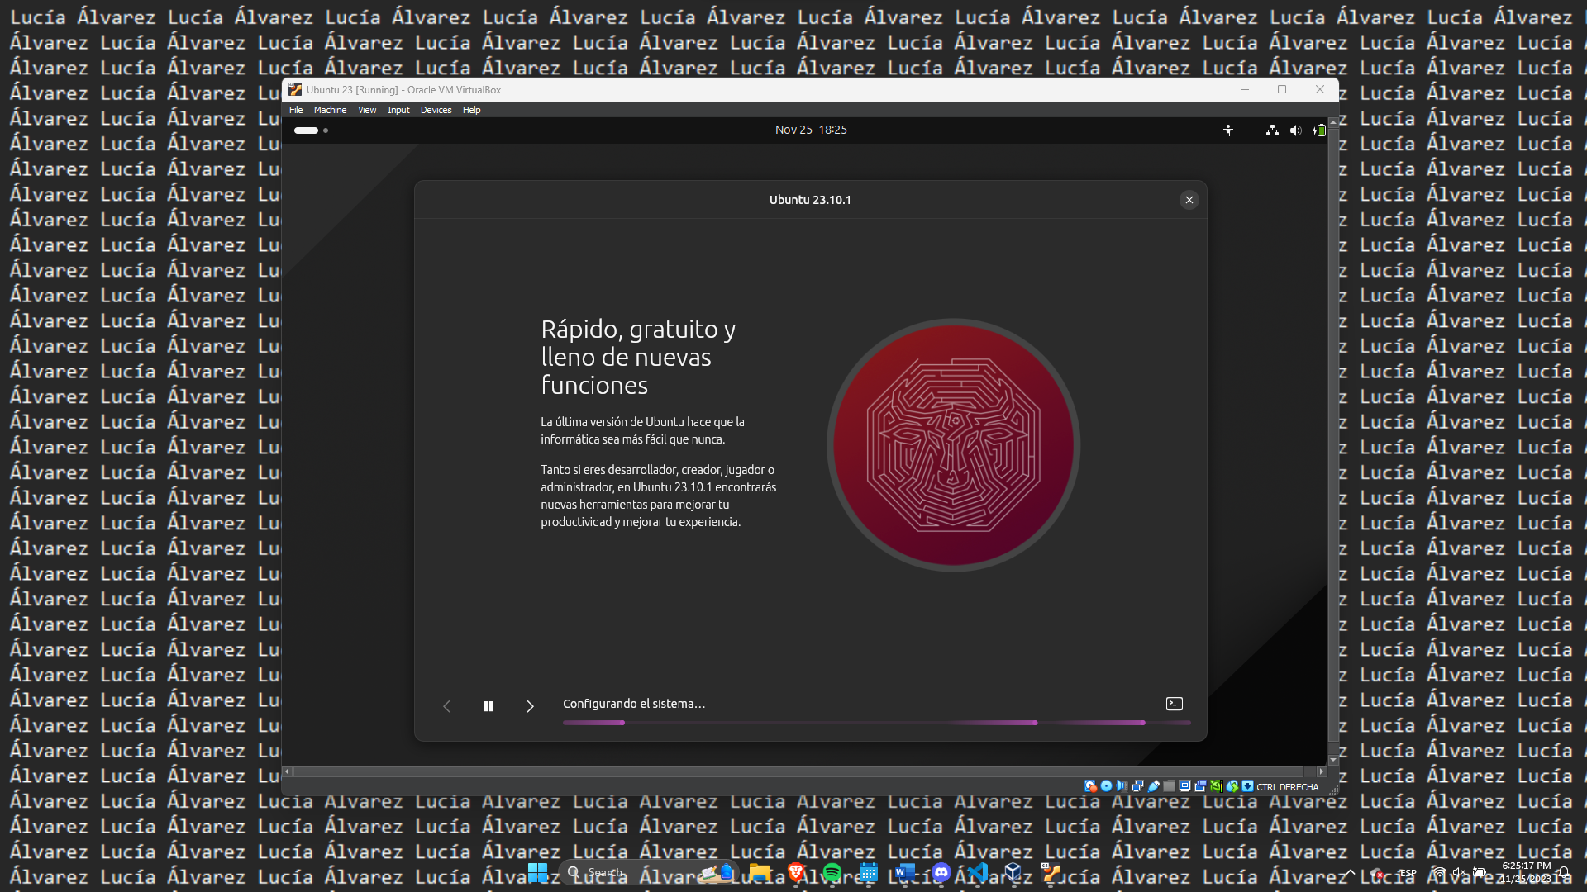The height and width of the screenshot is (892, 1587).
Task: Click the USB devices status icon
Action: (x=1154, y=786)
